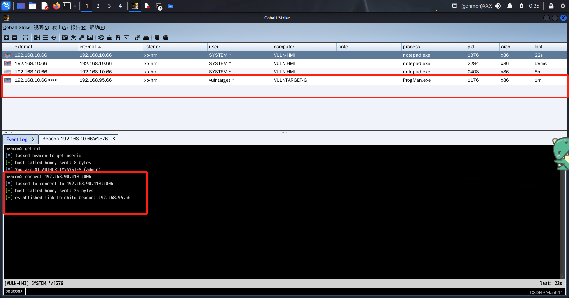
Task: Show target table with crosshair icon
Action: [x=54, y=37]
